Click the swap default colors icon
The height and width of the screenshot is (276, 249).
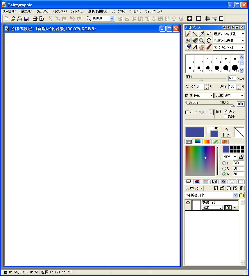tap(217, 128)
